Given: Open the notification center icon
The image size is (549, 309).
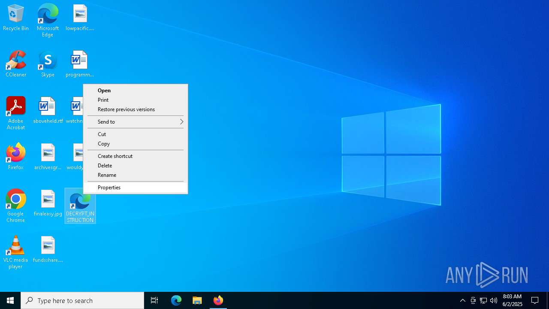Looking at the screenshot, I should coord(535,300).
